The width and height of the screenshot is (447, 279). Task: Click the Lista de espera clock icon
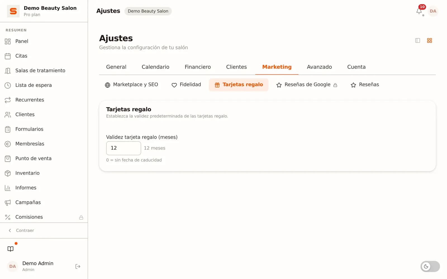8,85
